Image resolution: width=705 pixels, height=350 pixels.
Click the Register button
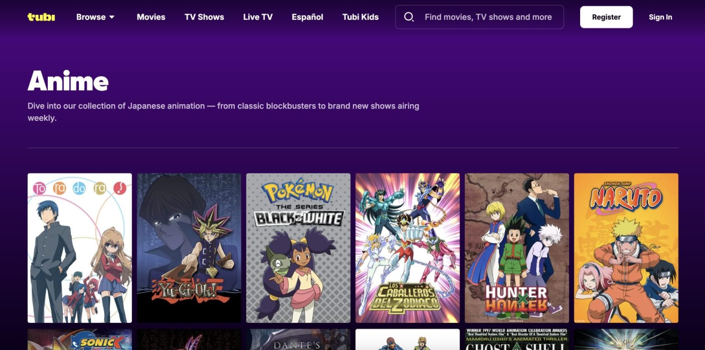606,17
